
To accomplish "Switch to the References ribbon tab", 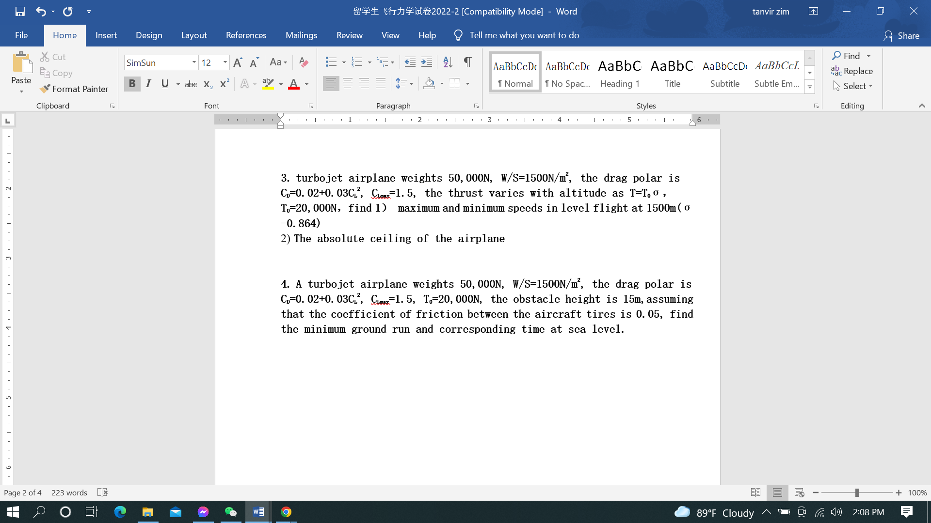I will tap(246, 35).
